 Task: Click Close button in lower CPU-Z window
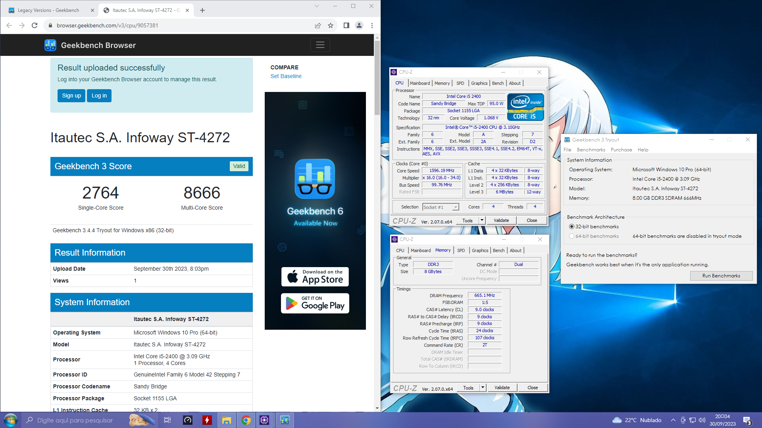click(533, 388)
